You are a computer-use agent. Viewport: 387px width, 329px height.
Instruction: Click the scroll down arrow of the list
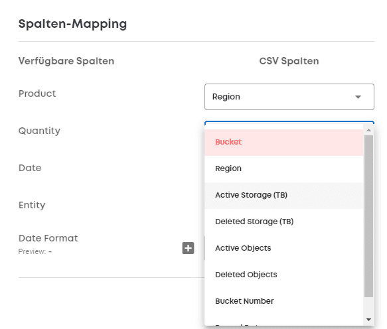point(368,320)
